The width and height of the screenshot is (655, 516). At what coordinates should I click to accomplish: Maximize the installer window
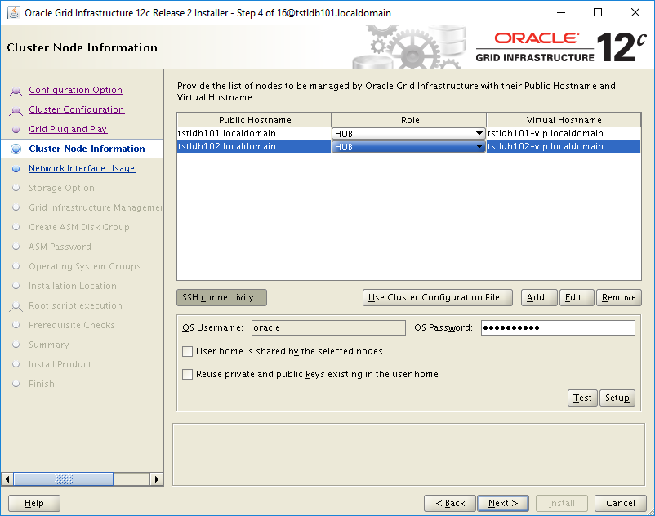598,12
